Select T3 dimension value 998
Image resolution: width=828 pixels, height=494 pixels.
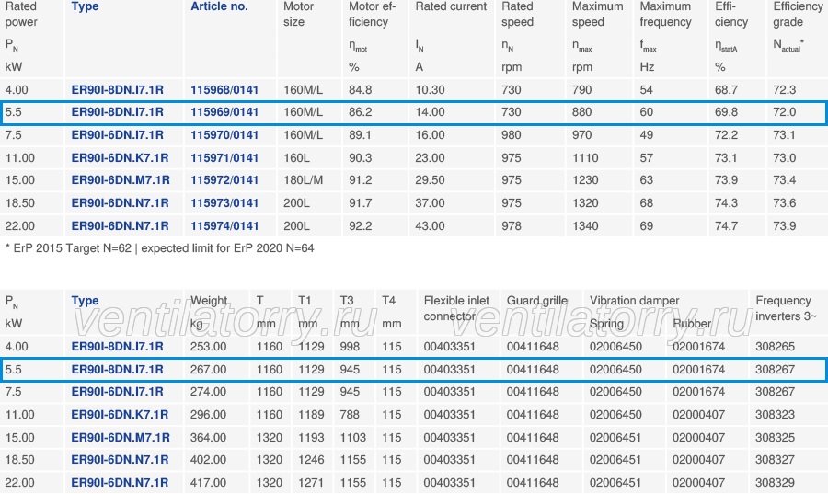point(350,347)
